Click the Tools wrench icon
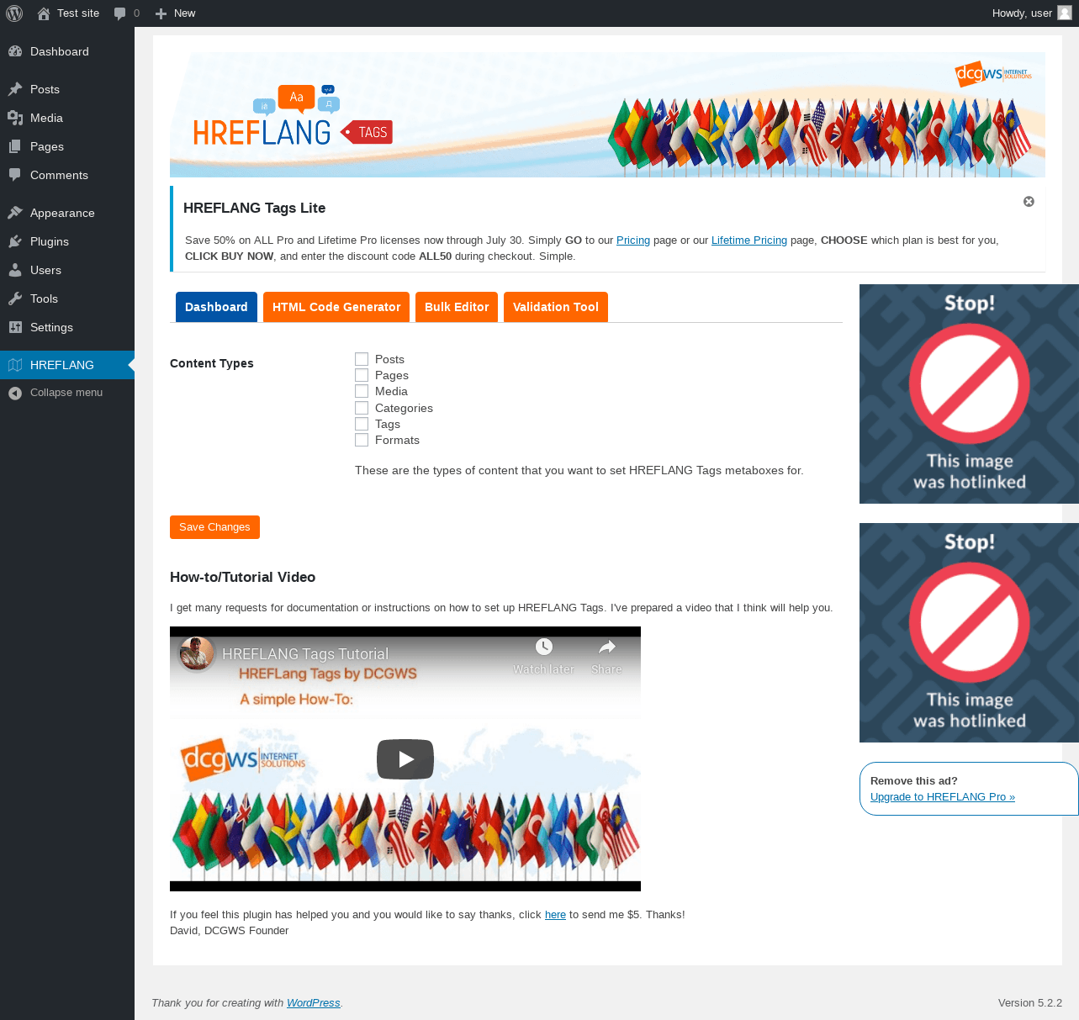The height and width of the screenshot is (1020, 1079). pos(15,299)
